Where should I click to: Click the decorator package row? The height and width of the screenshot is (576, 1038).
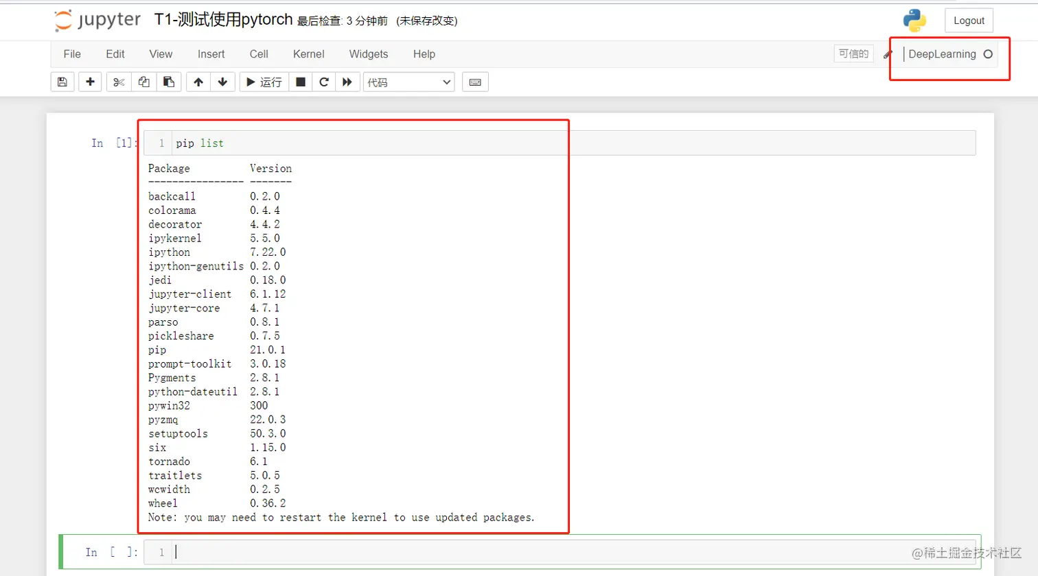coord(214,224)
